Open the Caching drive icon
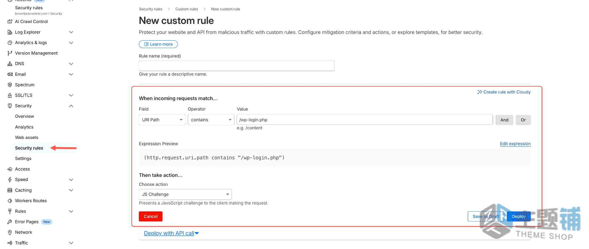This screenshot has height=249, width=589. [x=10, y=190]
